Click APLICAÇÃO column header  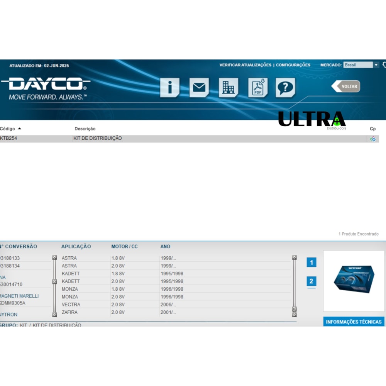[x=76, y=246]
